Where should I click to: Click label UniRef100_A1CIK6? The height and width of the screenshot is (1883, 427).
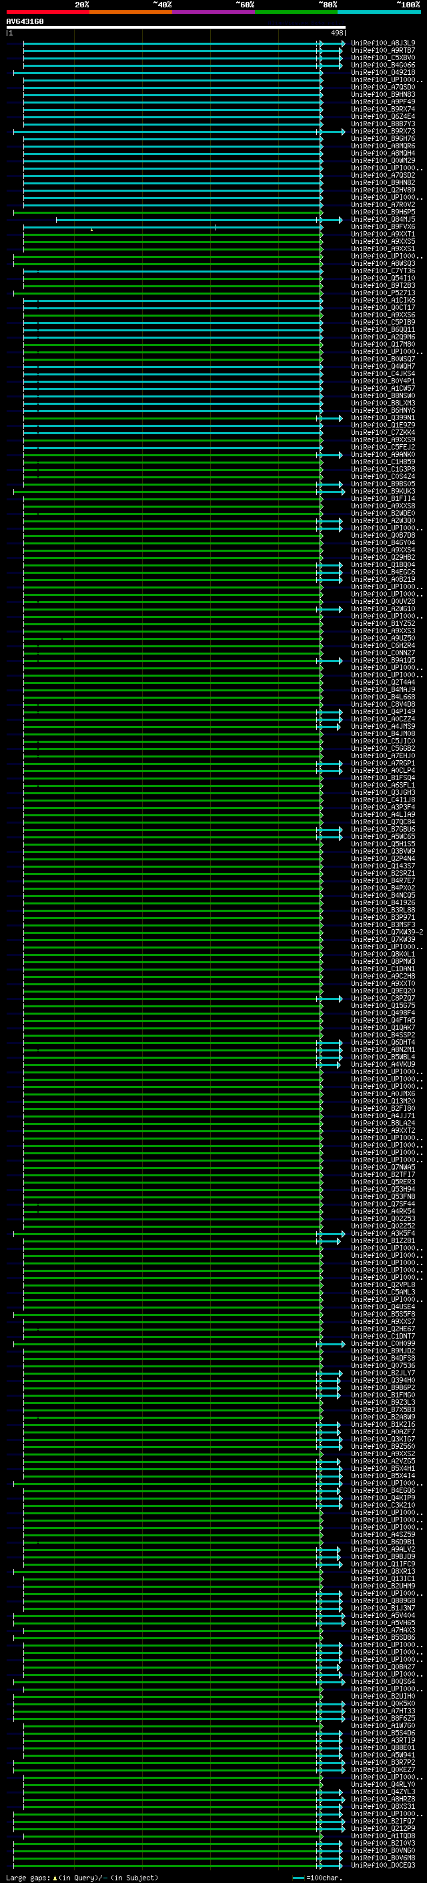click(383, 301)
